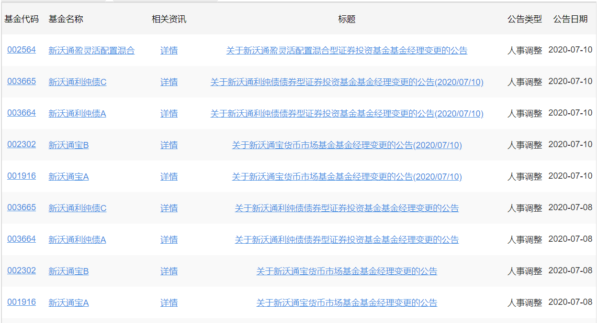Select 人事调整 in 新沃通利纯债A 2020-07-08 row

click(x=525, y=239)
